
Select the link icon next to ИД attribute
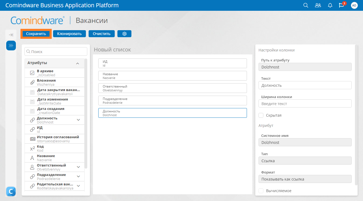click(x=32, y=130)
